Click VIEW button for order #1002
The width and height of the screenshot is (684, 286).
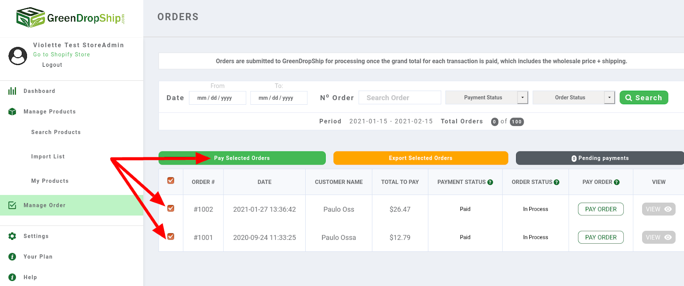point(659,209)
